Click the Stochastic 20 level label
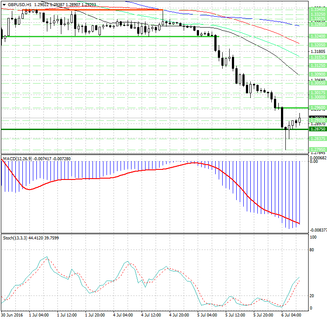The image size is (327, 320). [313, 296]
